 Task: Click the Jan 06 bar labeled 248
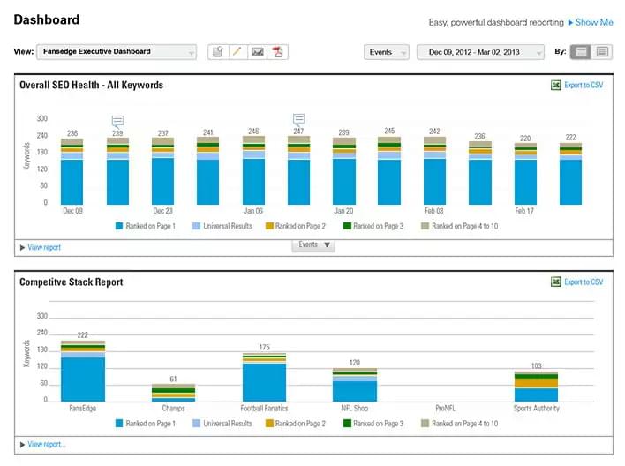(x=253, y=170)
